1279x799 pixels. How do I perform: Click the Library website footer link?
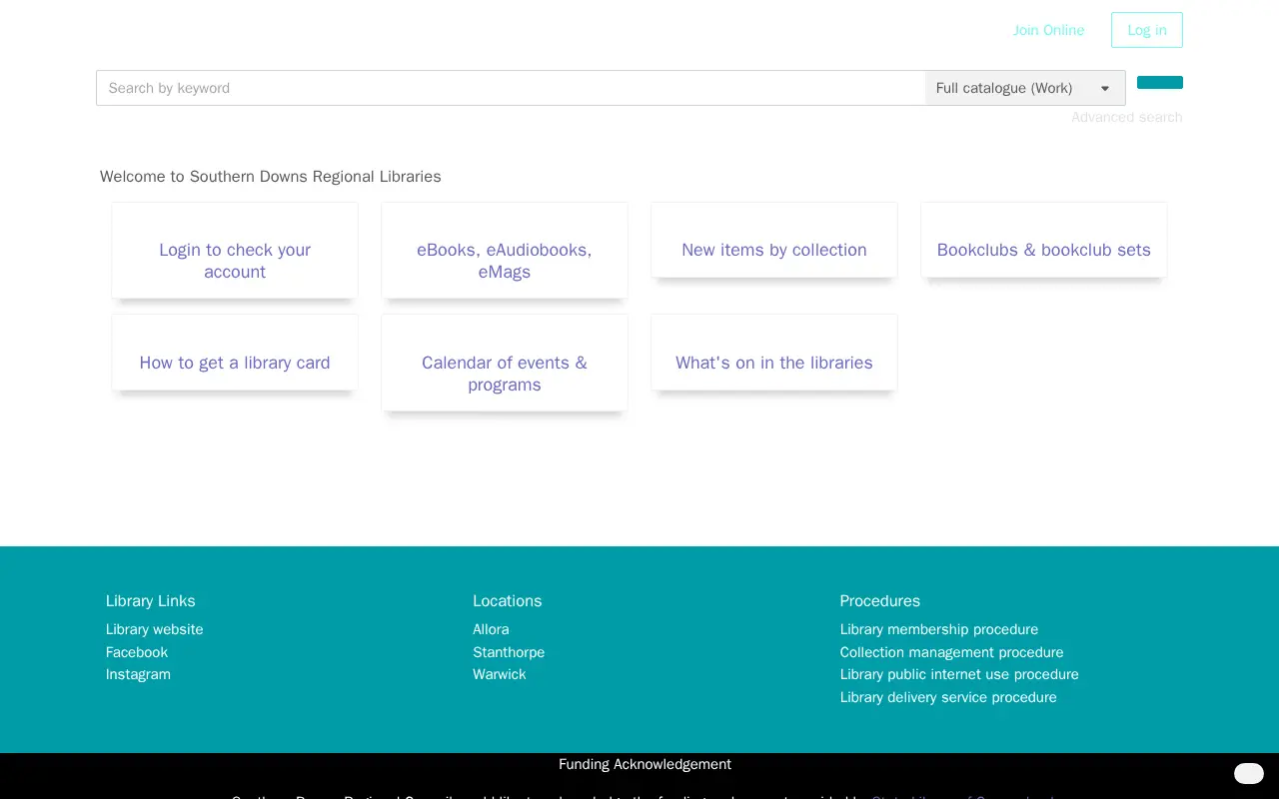click(x=155, y=629)
